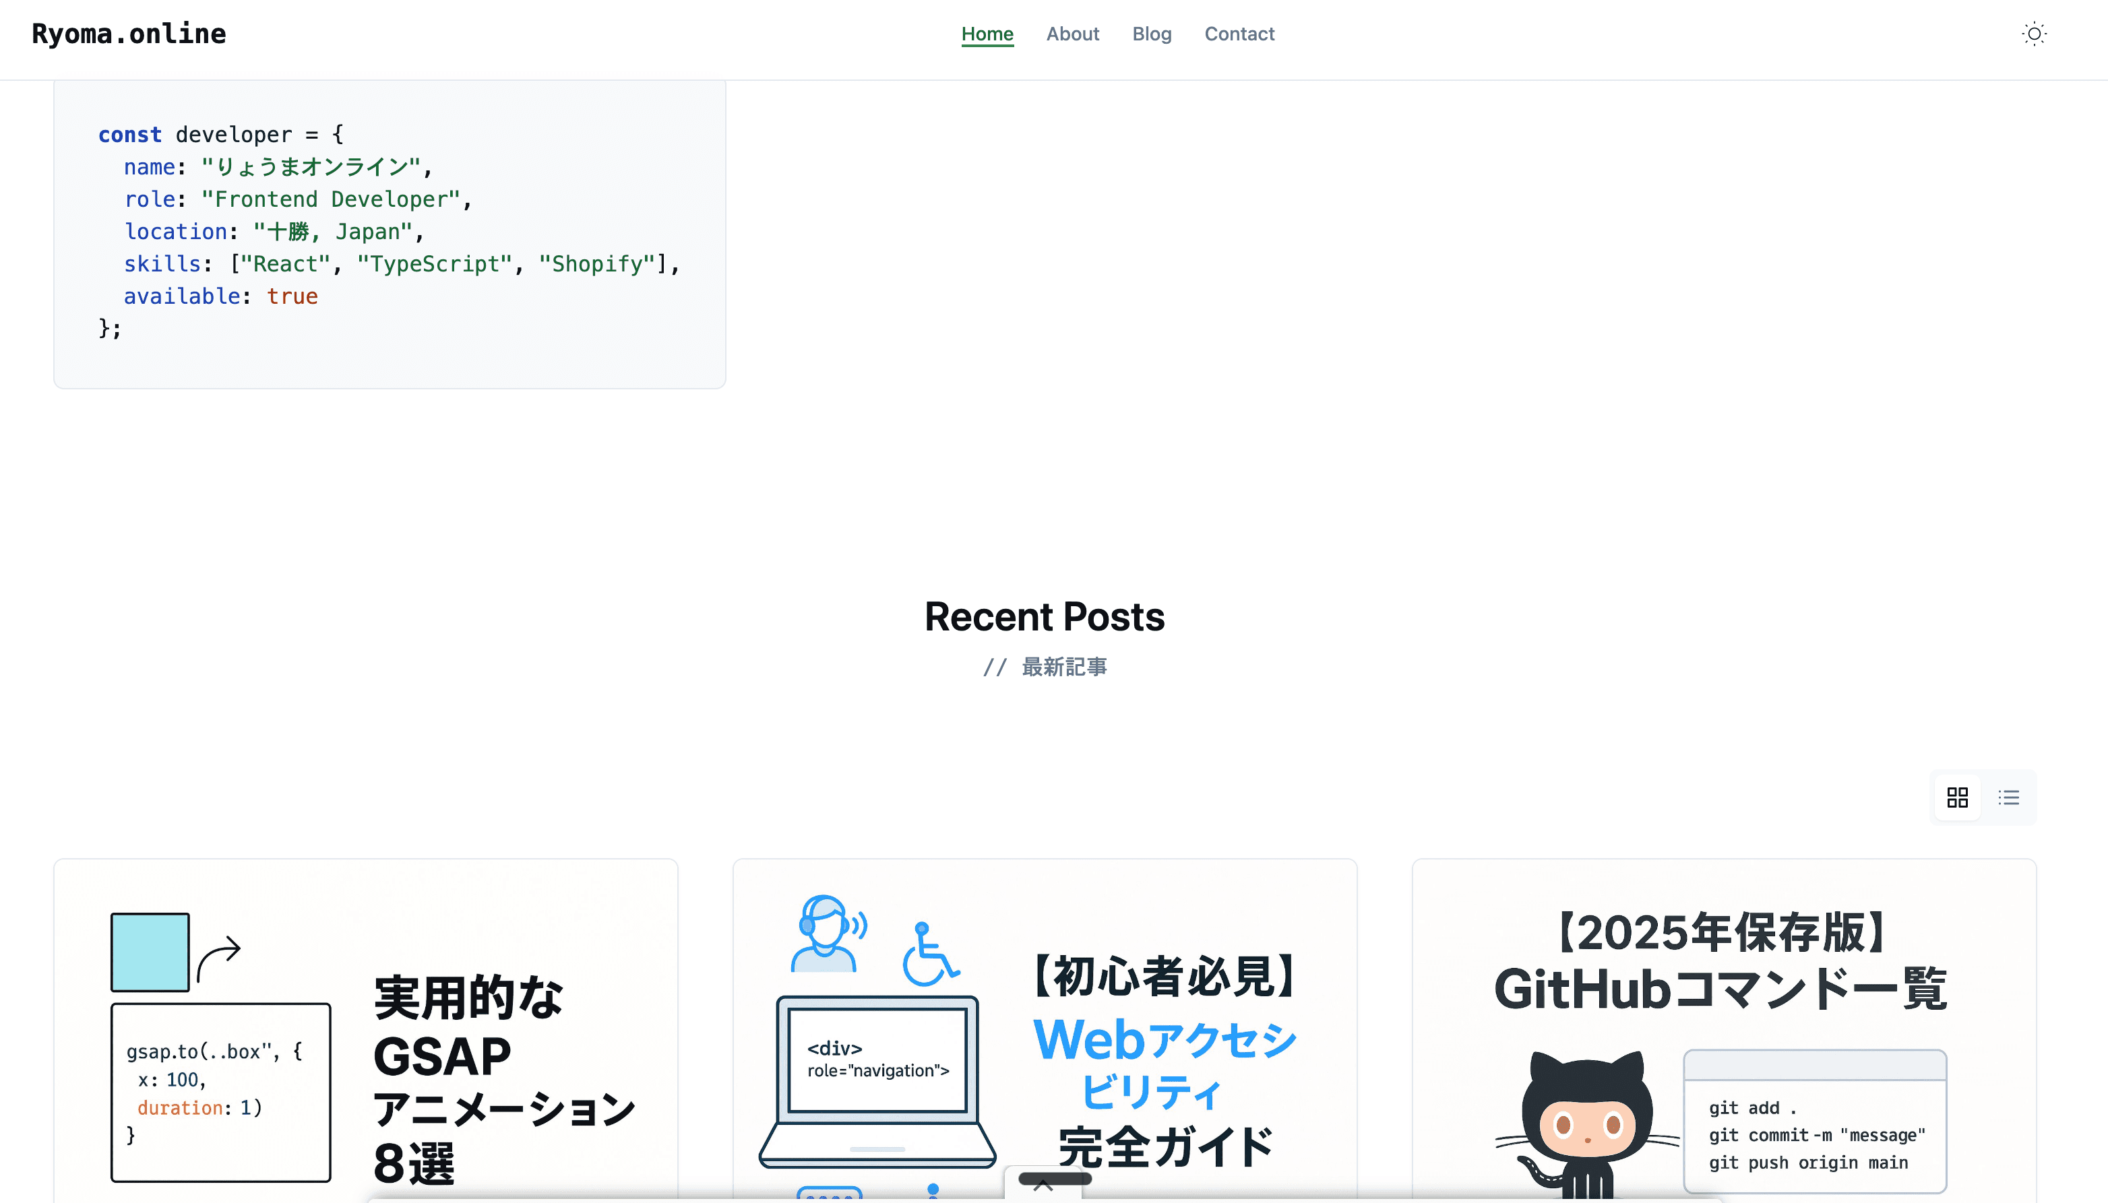Screen dimensions: 2108x1203
Task: Click the cyan square in GSAP thumbnail
Action: pyautogui.click(x=150, y=952)
